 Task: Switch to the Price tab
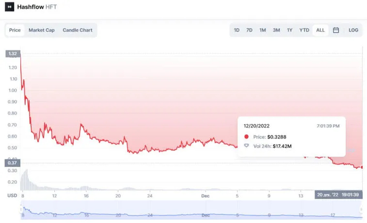(x=15, y=30)
